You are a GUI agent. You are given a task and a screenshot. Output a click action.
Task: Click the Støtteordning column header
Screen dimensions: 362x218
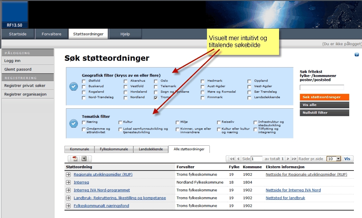pyautogui.click(x=79, y=167)
